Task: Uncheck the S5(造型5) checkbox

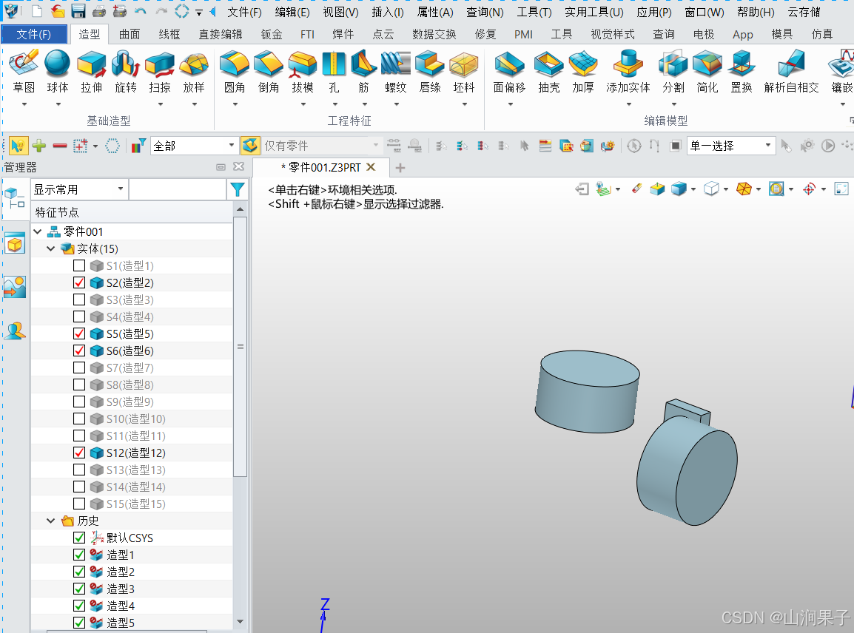Action: (x=79, y=334)
